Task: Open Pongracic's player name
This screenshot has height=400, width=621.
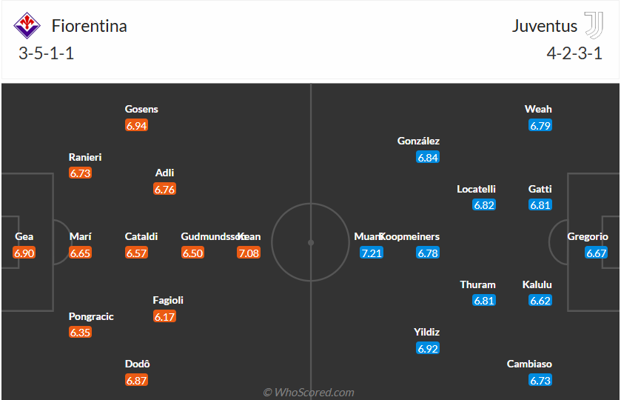Action: [91, 316]
